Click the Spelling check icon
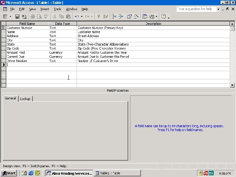This screenshot has height=177, width=236. click(46, 16)
